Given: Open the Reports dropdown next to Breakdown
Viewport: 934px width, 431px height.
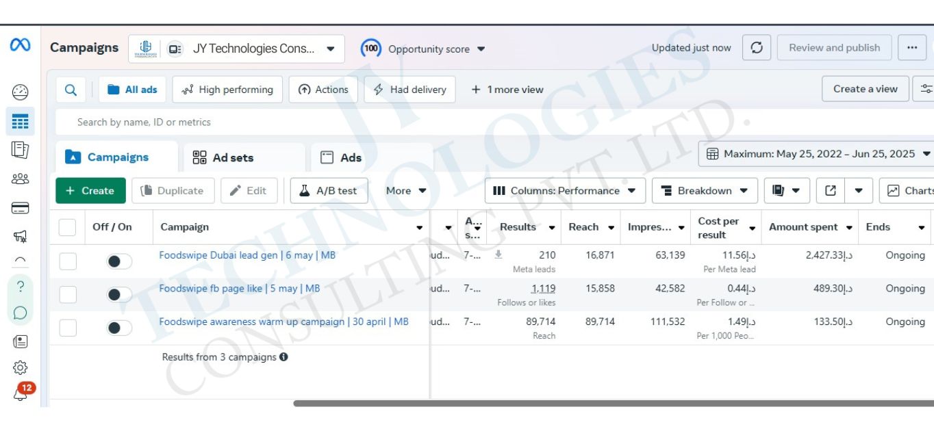Looking at the screenshot, I should tap(787, 191).
